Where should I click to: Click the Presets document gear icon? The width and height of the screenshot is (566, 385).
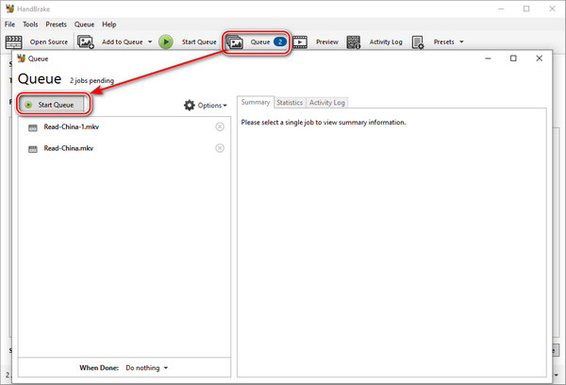tap(418, 42)
